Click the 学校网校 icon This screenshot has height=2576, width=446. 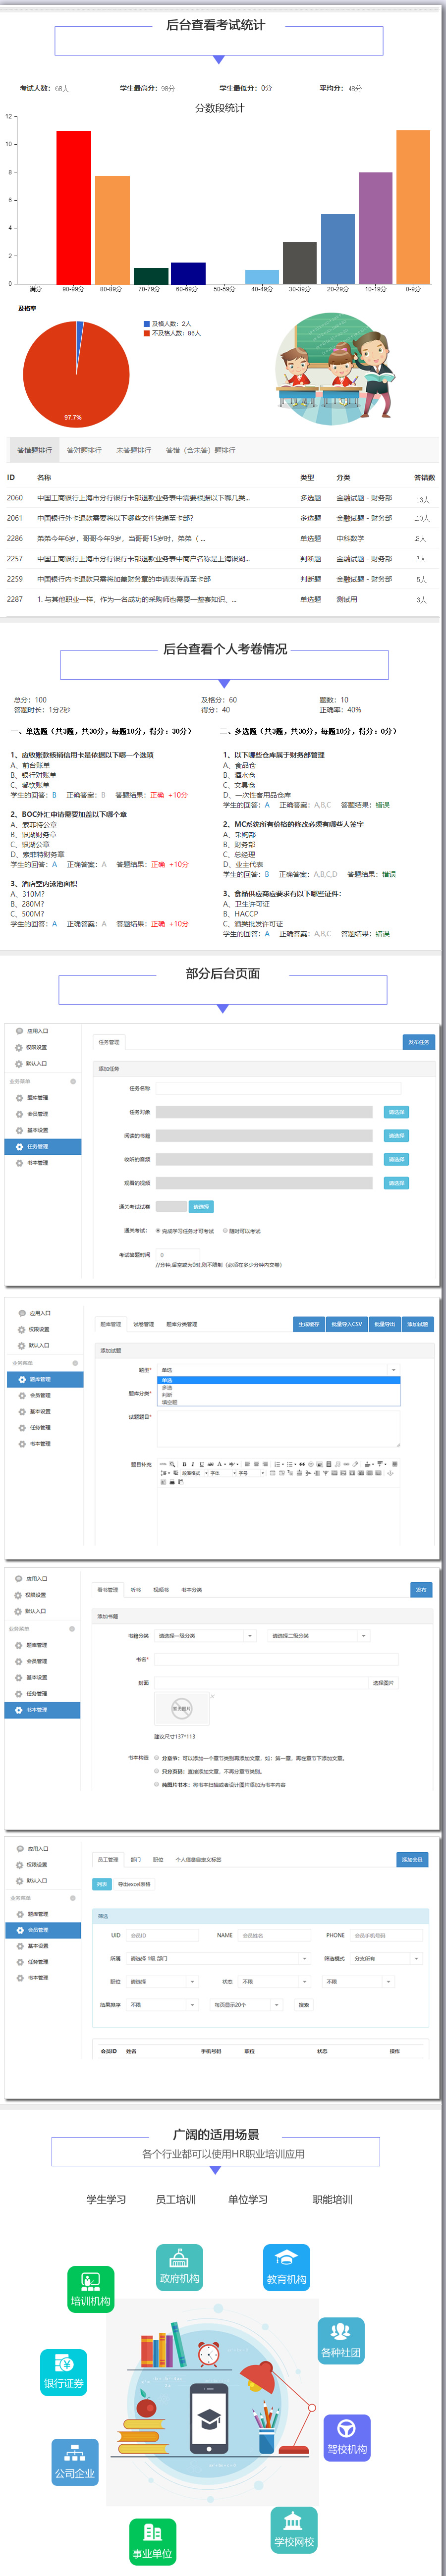pos(294,2529)
